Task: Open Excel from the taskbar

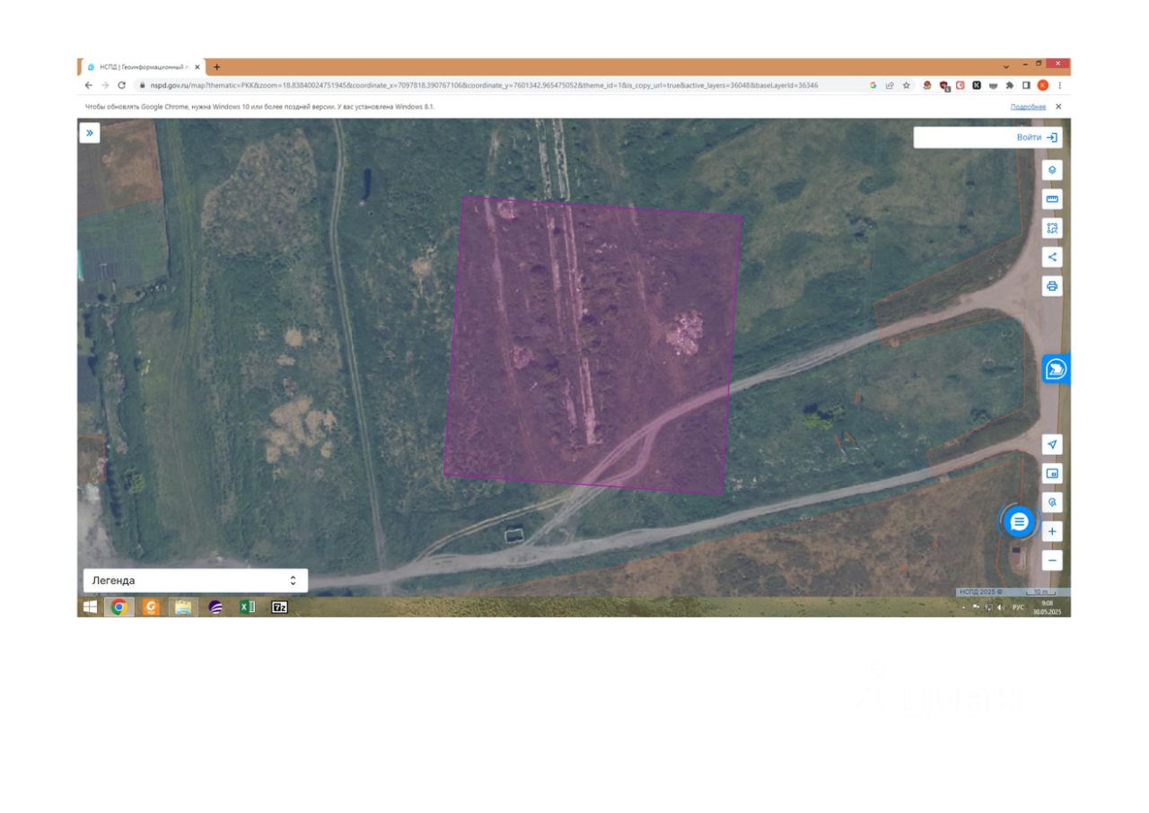Action: pyautogui.click(x=247, y=607)
